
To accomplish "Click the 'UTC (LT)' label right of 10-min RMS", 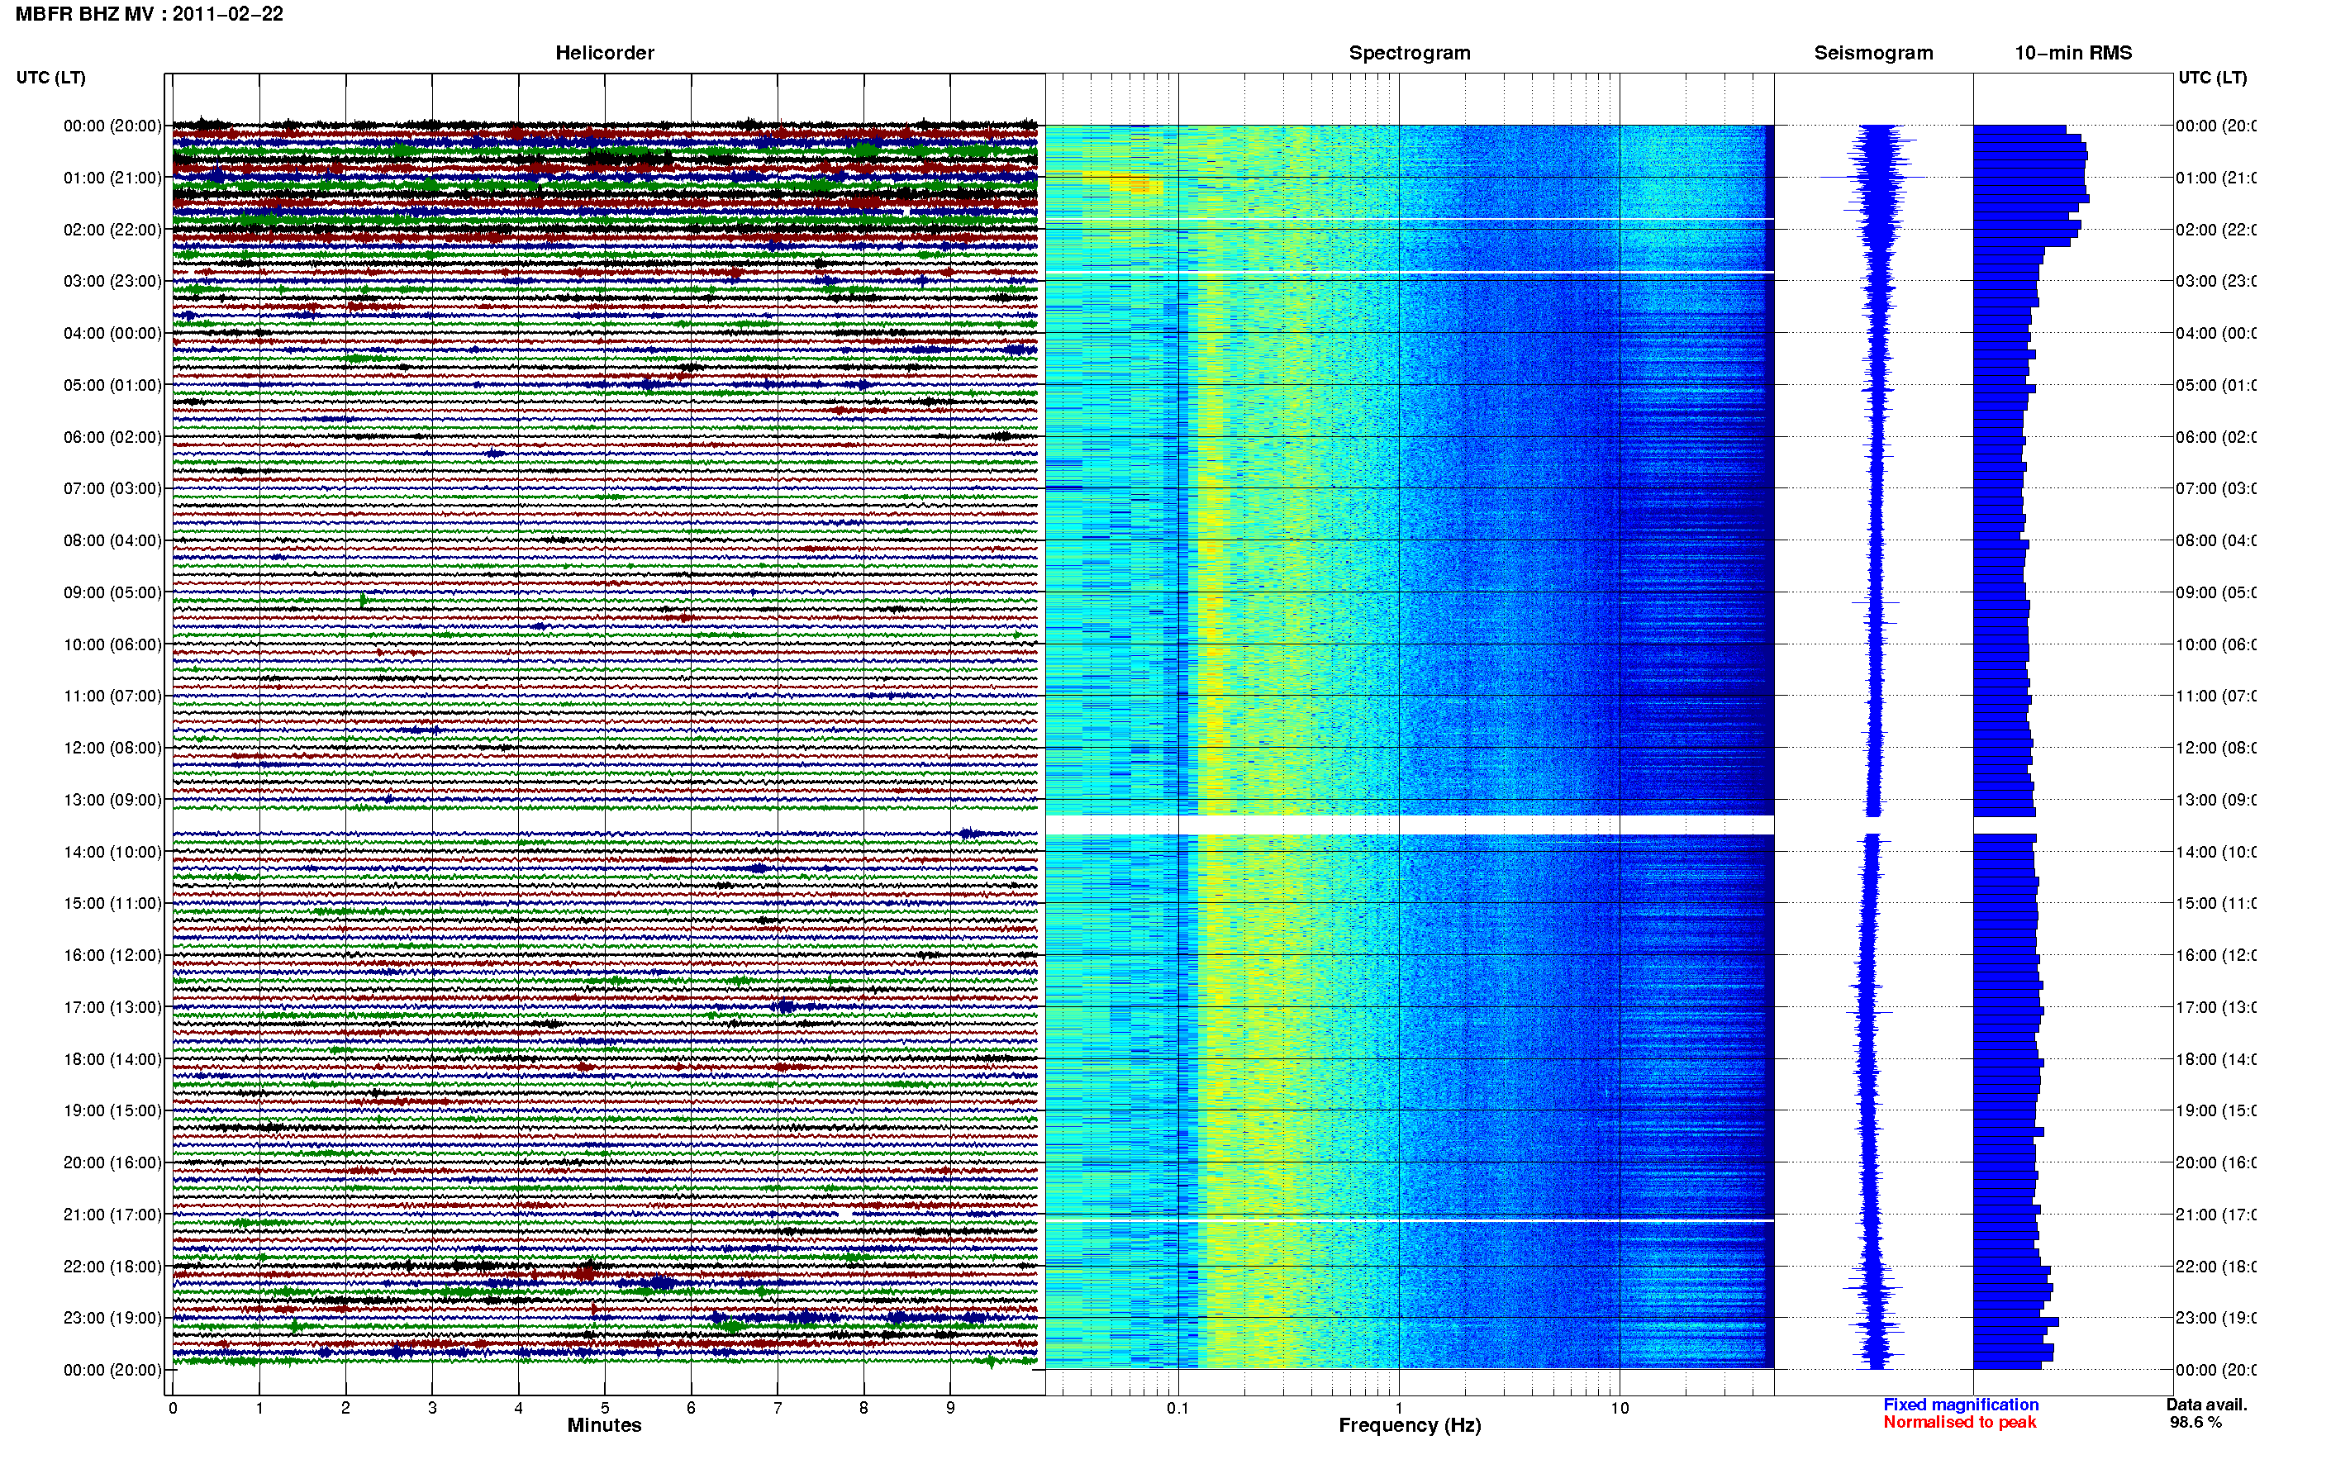I will pos(2212,77).
